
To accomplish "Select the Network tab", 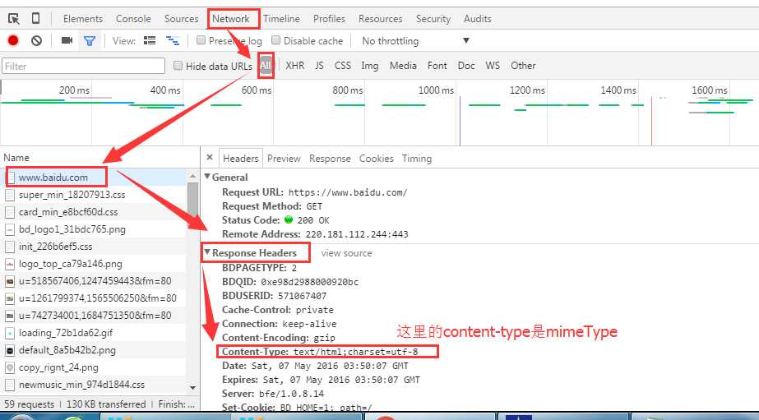I will coord(230,19).
